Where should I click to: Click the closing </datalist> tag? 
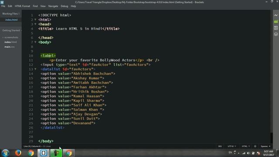pyautogui.click(x=52, y=128)
